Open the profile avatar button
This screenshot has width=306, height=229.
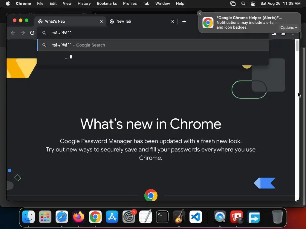tap(283, 34)
